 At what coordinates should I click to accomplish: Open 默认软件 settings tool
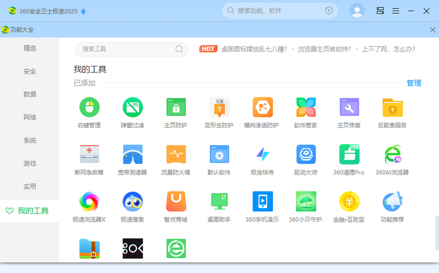[x=219, y=159]
